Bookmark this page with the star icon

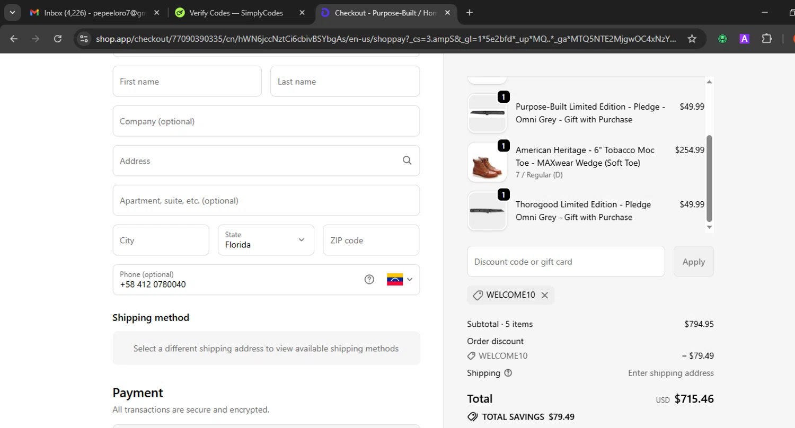coord(692,39)
